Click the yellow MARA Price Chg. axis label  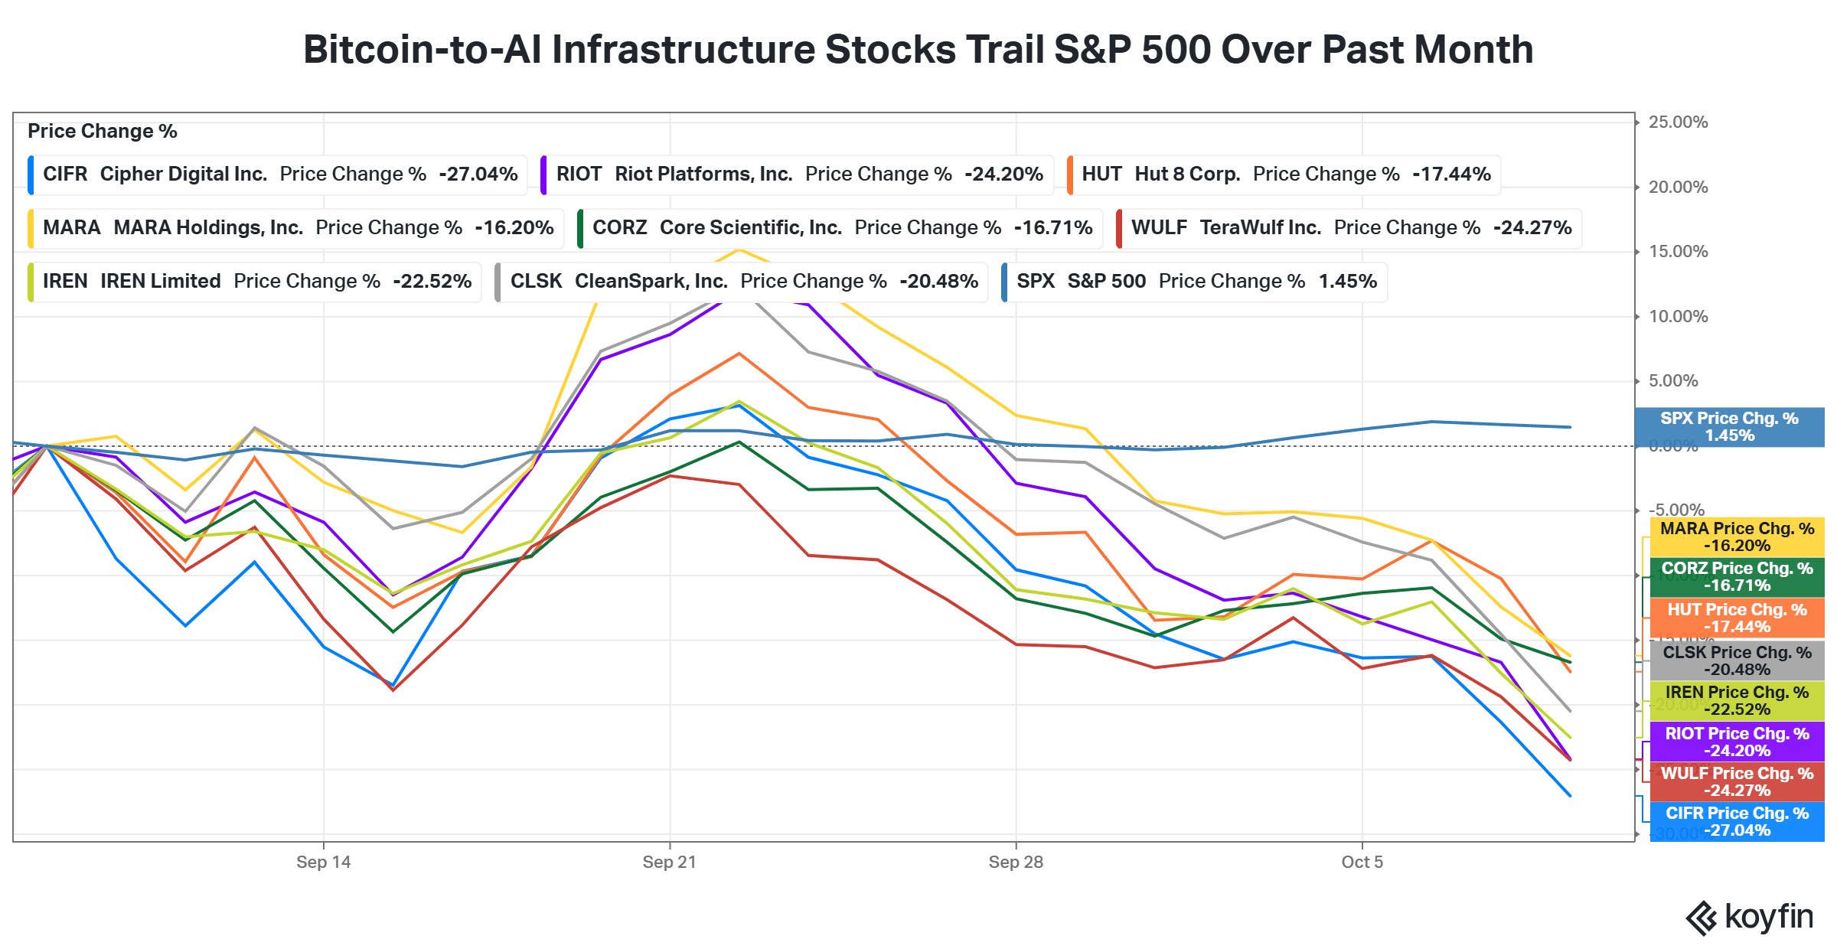coord(1737,537)
